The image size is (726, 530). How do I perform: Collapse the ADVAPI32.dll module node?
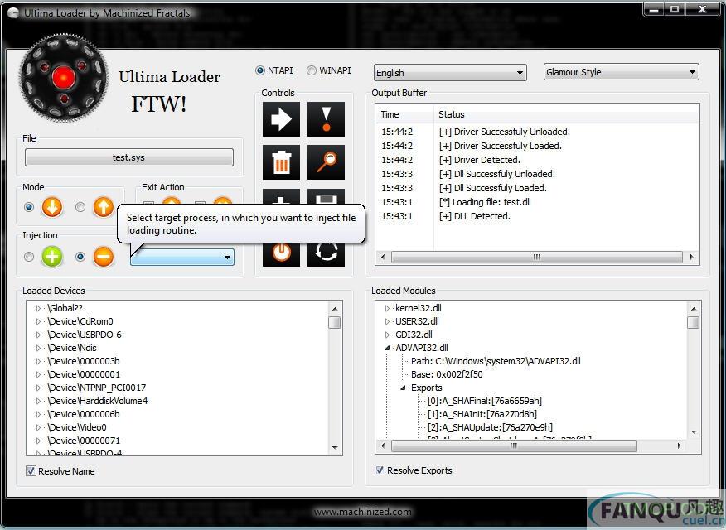point(387,348)
